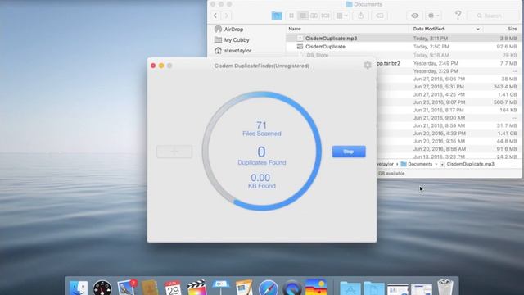Screen dimensions: 524x295
Task: Open Calendar showing 29 in Dock
Action: pos(173,288)
